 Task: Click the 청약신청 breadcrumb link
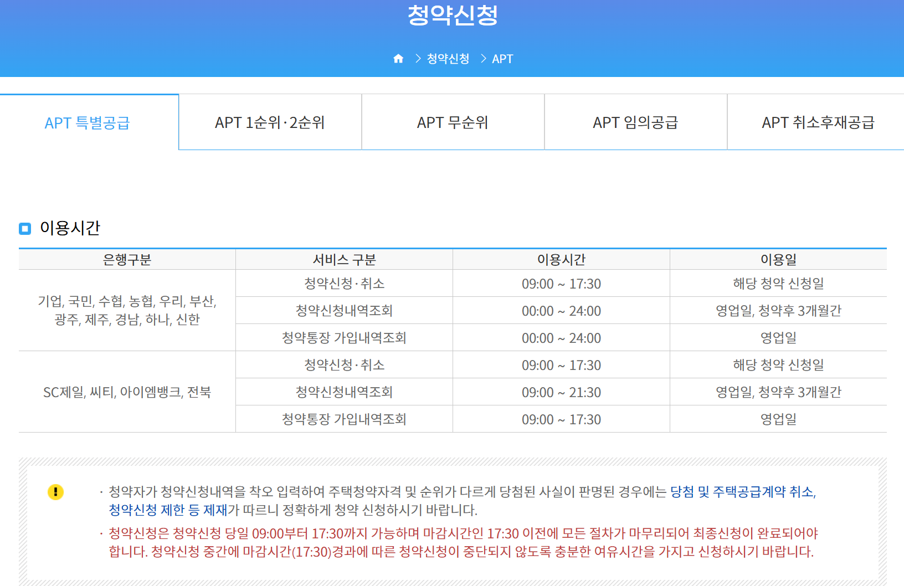(446, 58)
